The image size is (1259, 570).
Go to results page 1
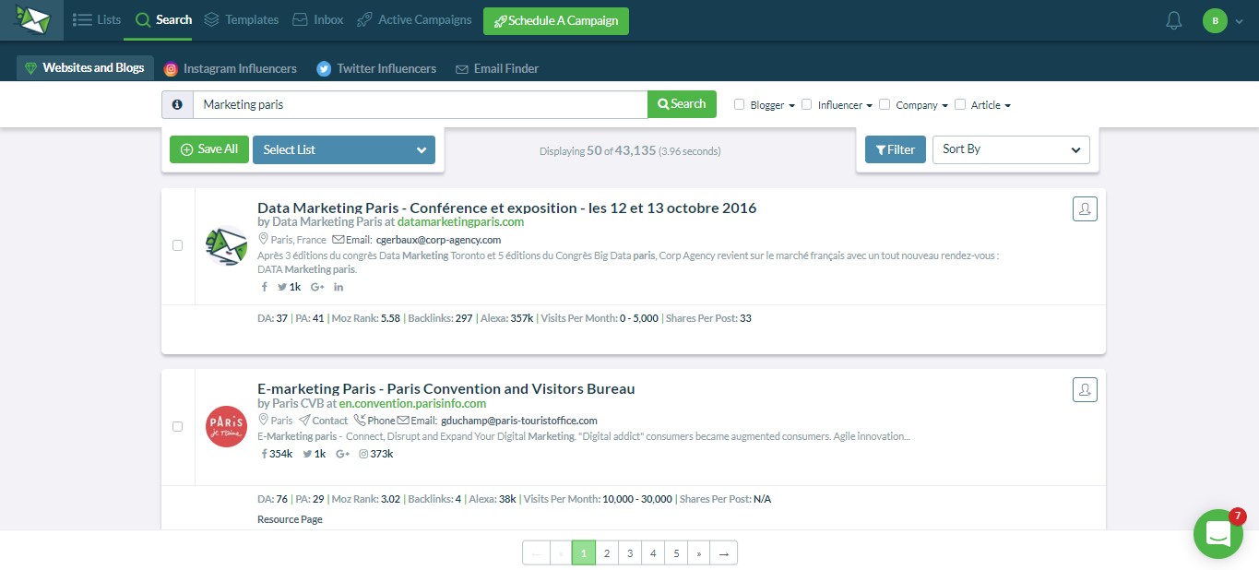point(584,552)
